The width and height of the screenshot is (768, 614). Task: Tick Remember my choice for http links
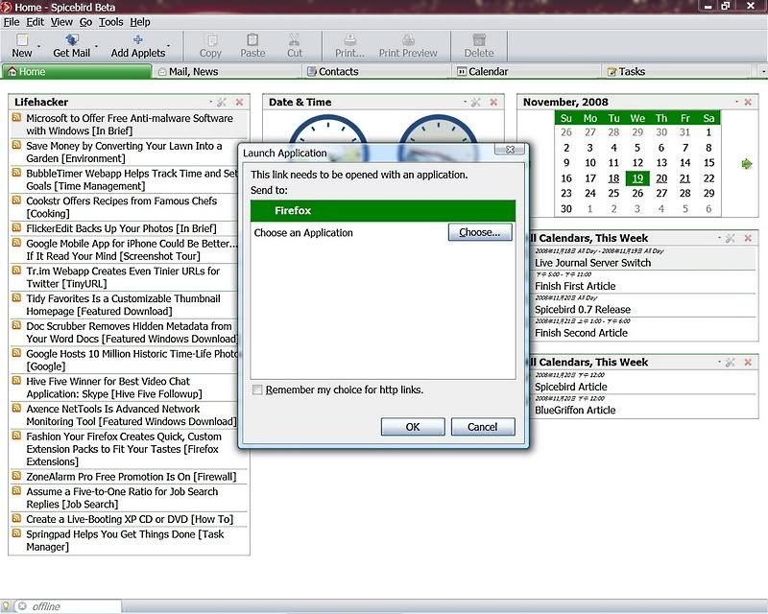coord(257,390)
